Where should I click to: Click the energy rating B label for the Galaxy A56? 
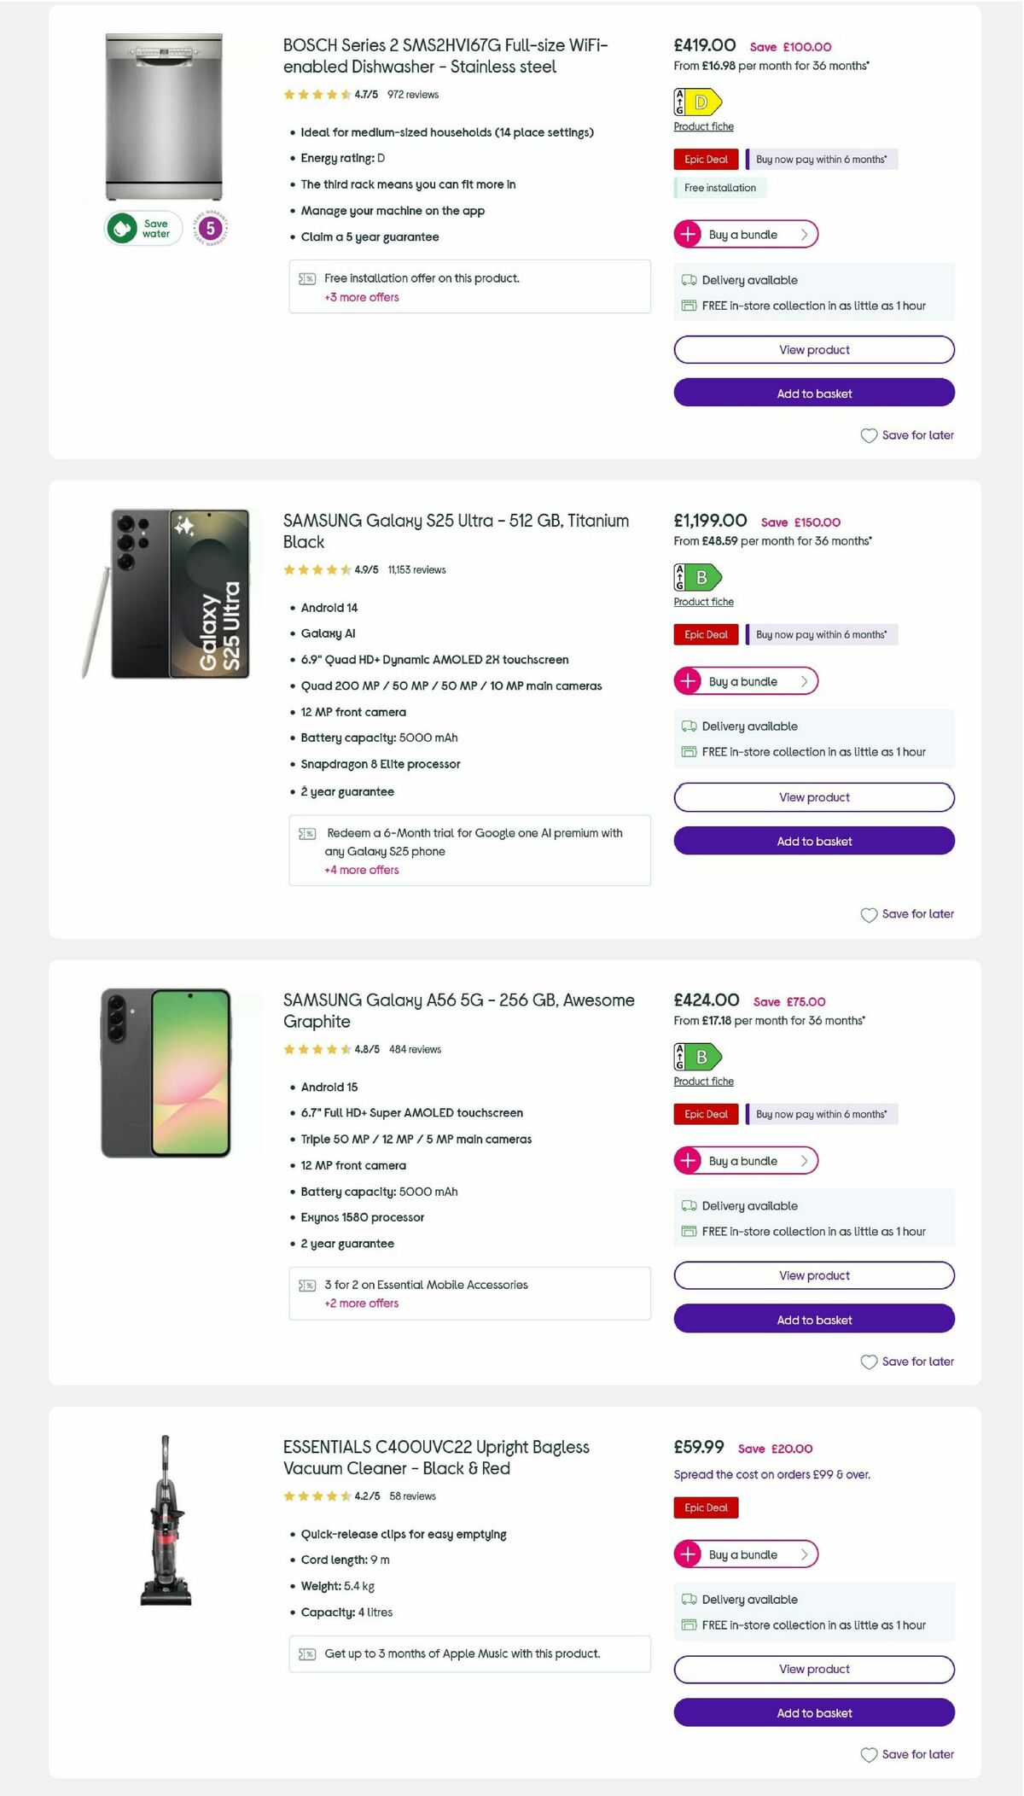[x=697, y=1055]
